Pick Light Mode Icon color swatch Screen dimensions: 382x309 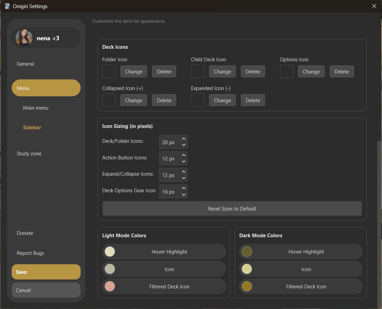click(110, 269)
